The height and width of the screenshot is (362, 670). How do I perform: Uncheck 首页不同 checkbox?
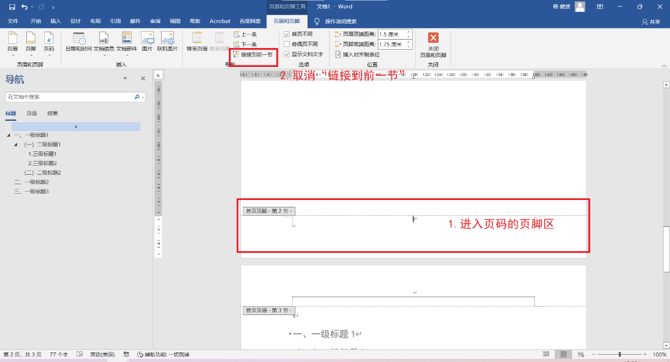[x=287, y=34]
